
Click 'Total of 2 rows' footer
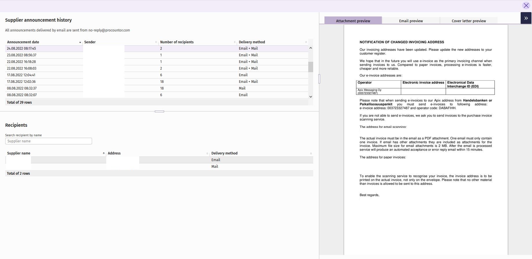click(19, 173)
